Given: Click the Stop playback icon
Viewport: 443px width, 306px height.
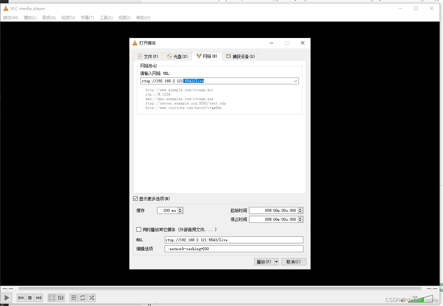Looking at the screenshot, I should pos(30,297).
